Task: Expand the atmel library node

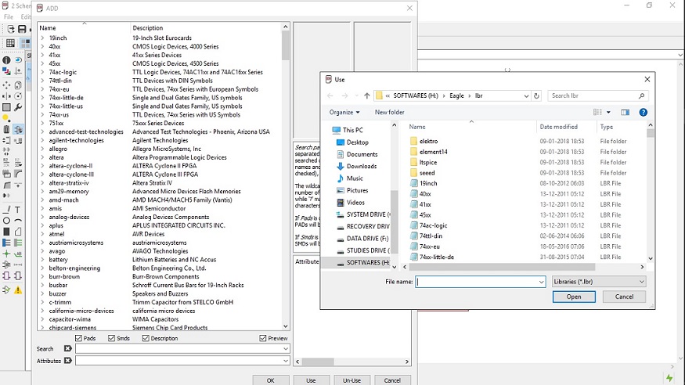Action: click(x=42, y=234)
